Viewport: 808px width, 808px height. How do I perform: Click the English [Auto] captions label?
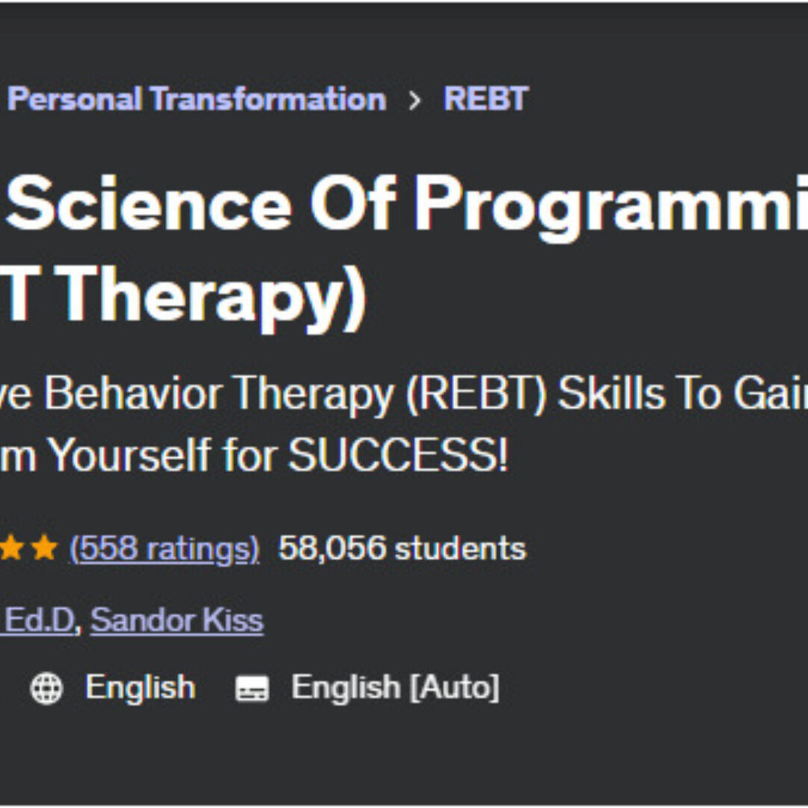[395, 687]
